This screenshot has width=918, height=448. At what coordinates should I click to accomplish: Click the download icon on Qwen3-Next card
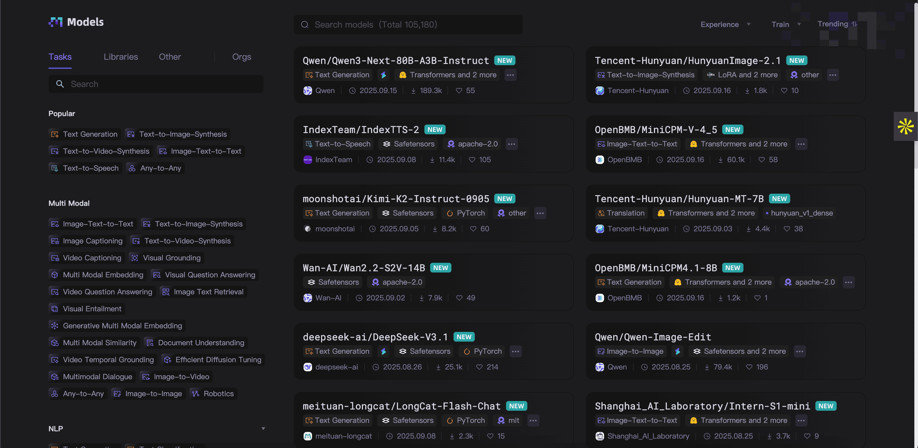click(413, 91)
